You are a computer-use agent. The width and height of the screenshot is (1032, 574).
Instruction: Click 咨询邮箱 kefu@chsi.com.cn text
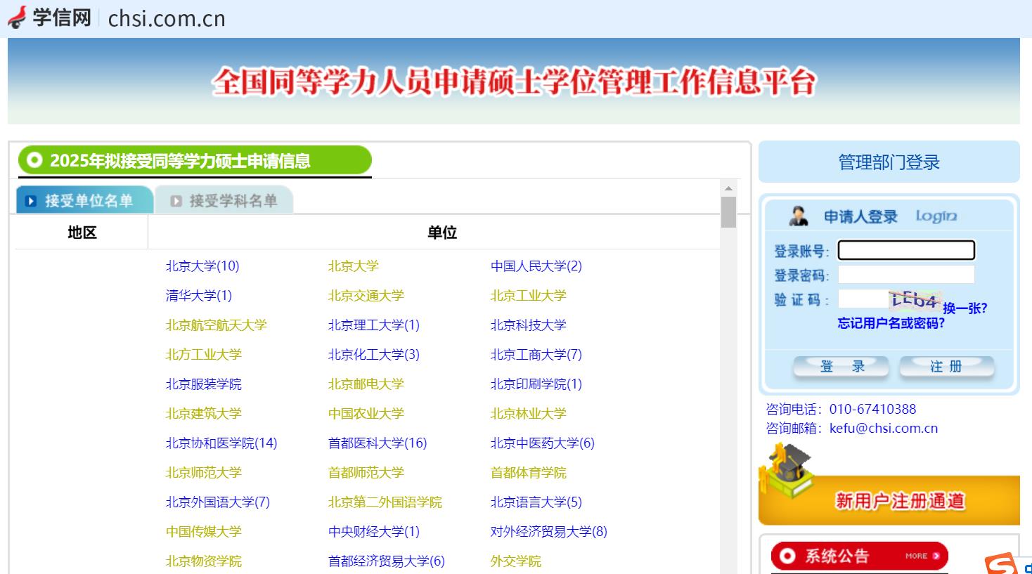coord(852,429)
